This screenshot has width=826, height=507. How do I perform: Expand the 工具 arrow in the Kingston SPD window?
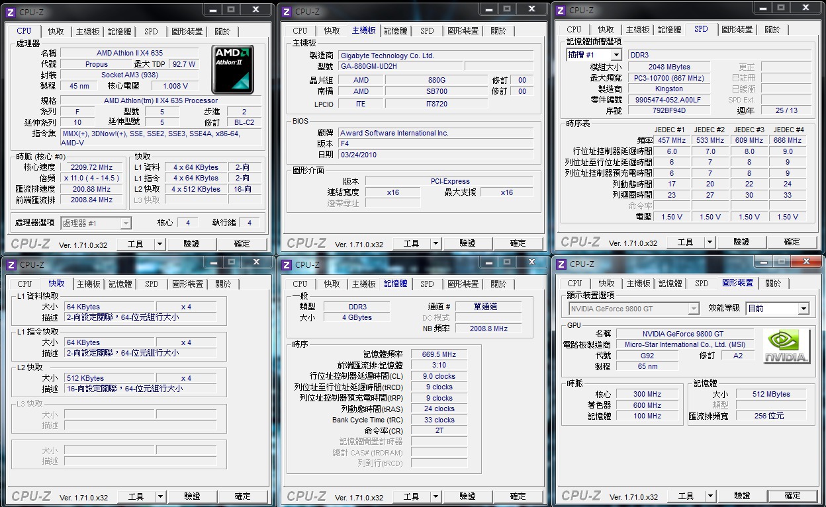point(709,243)
